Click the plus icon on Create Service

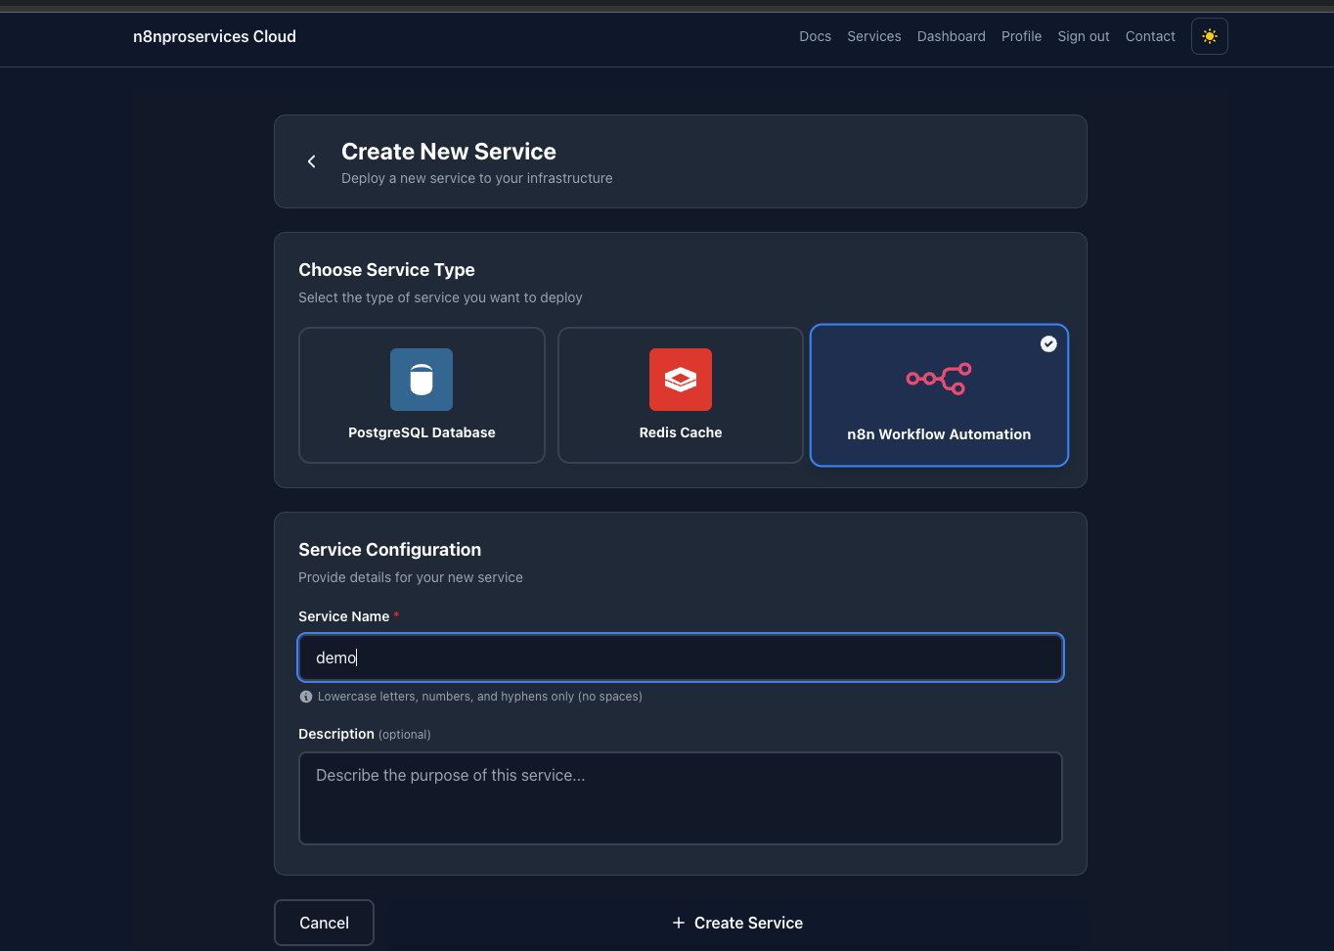pos(679,922)
